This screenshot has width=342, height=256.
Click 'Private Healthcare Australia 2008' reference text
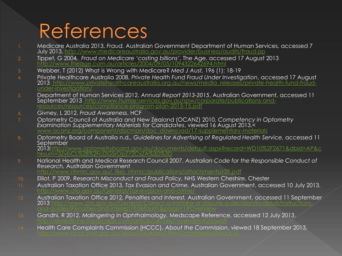click(83, 77)
